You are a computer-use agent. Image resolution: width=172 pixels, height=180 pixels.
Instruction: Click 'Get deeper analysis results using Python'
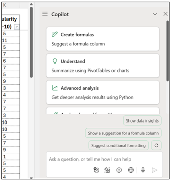[92, 97]
